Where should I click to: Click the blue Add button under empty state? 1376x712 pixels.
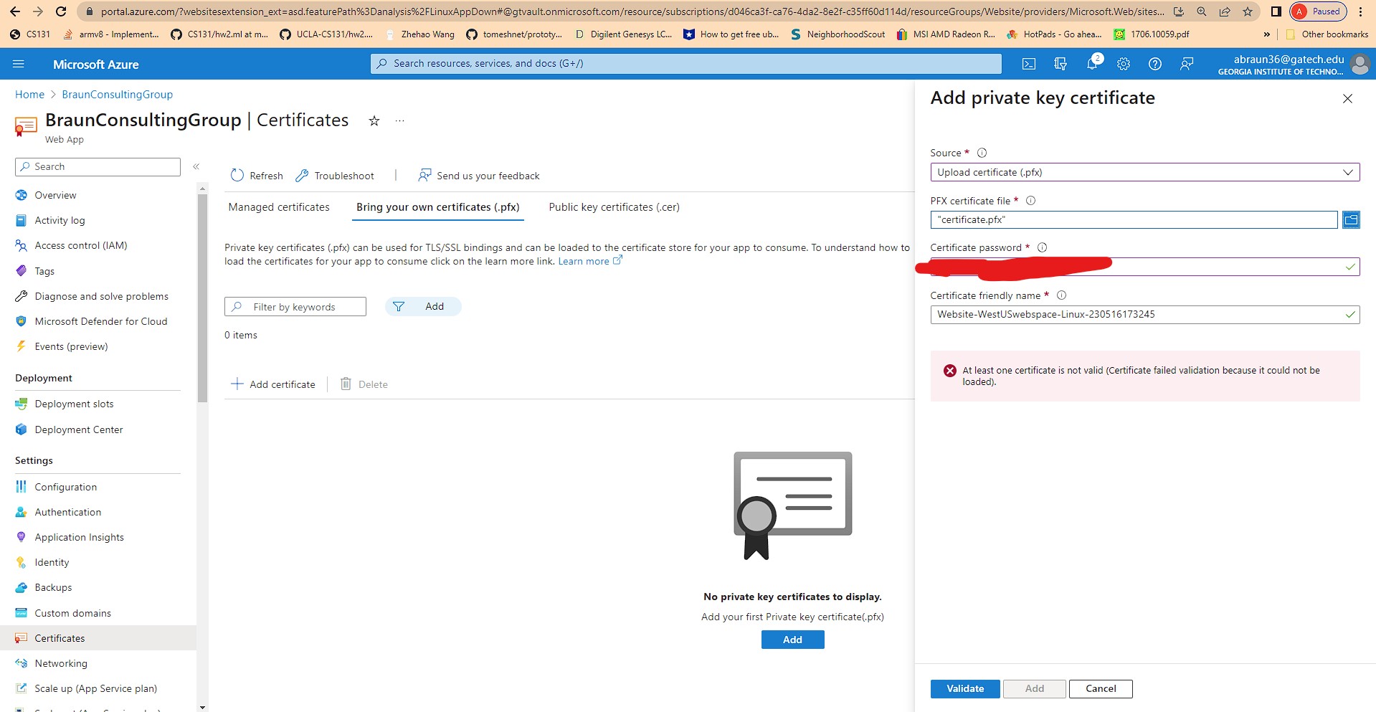pos(792,640)
